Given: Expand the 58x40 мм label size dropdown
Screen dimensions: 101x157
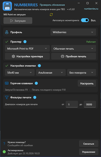Looking at the screenshot, I should click(x=20, y=73).
